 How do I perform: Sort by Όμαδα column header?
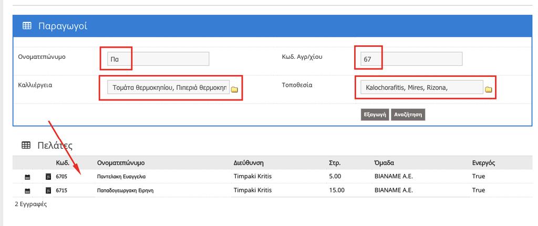click(384, 163)
